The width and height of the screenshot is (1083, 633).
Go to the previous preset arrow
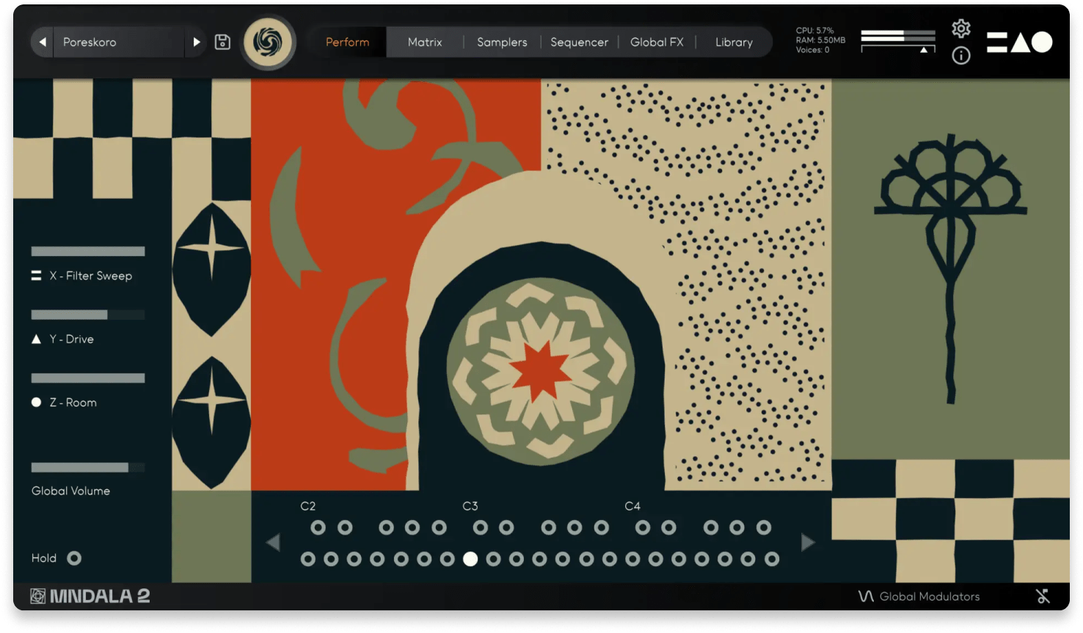(x=43, y=43)
